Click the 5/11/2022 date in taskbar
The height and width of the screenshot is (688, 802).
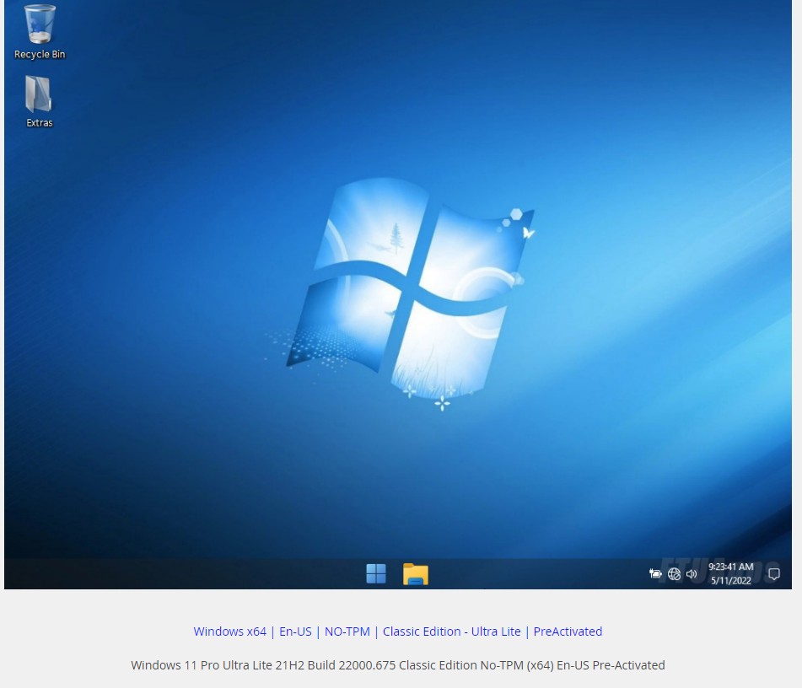[731, 581]
